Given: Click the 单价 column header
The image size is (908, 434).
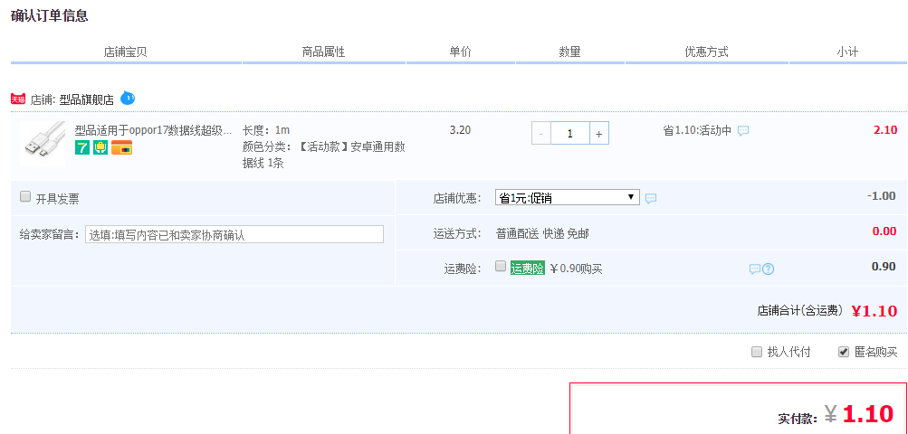Looking at the screenshot, I should coord(461,52).
